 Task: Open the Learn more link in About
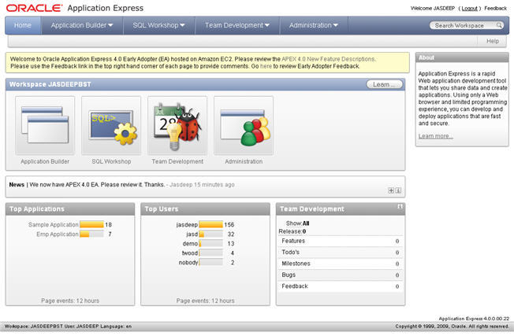coord(436,136)
